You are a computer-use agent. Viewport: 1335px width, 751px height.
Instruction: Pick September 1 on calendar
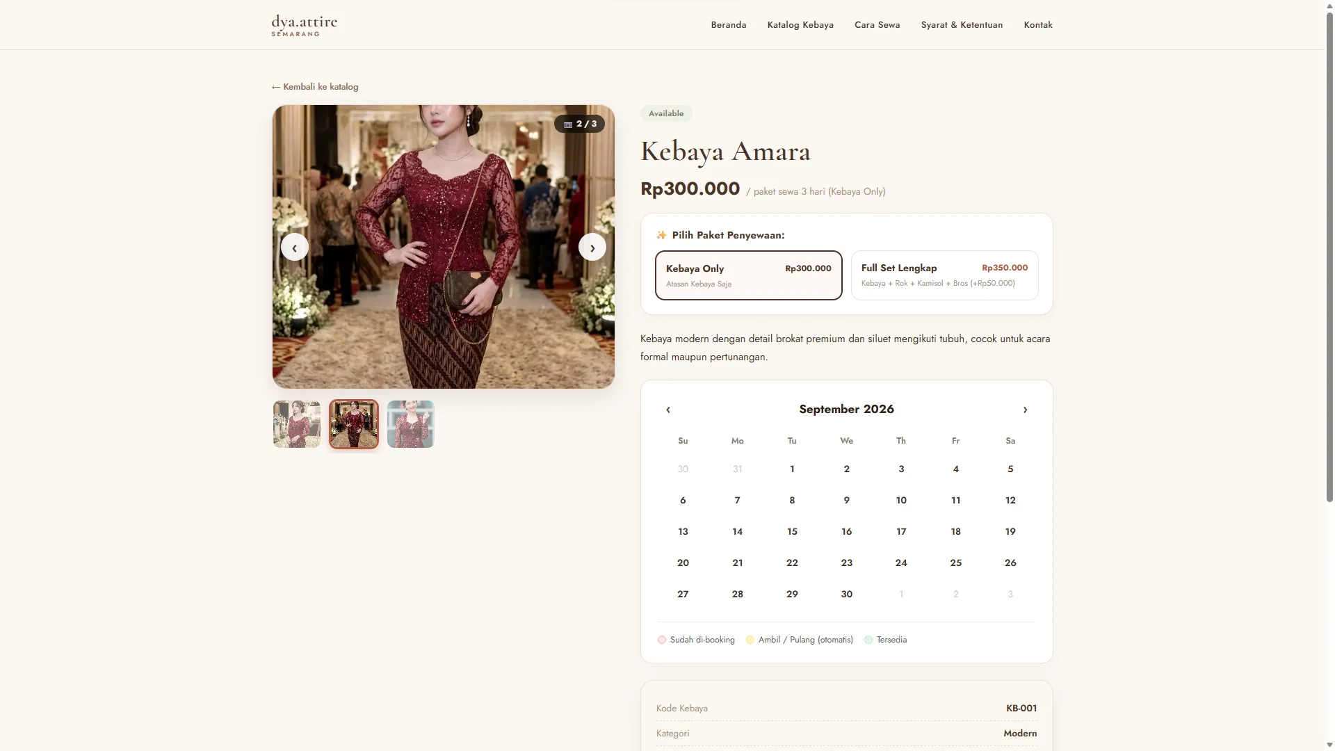click(x=792, y=469)
